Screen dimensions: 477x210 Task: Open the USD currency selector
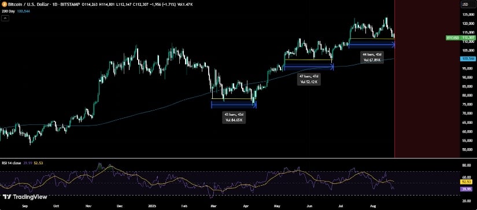point(465,4)
